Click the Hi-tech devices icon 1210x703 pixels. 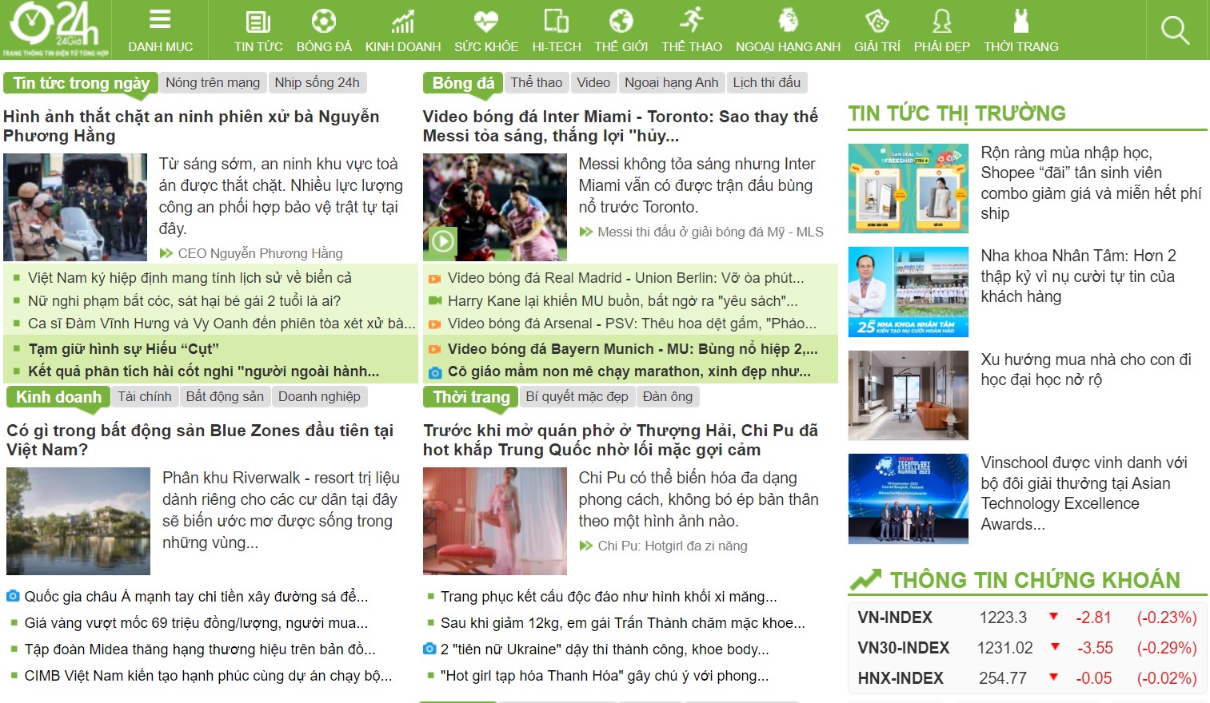[557, 21]
